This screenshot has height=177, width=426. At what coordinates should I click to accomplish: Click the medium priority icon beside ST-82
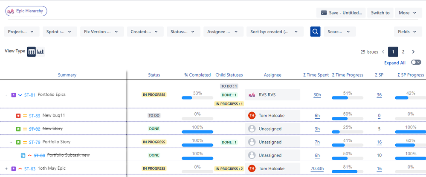[25, 129]
